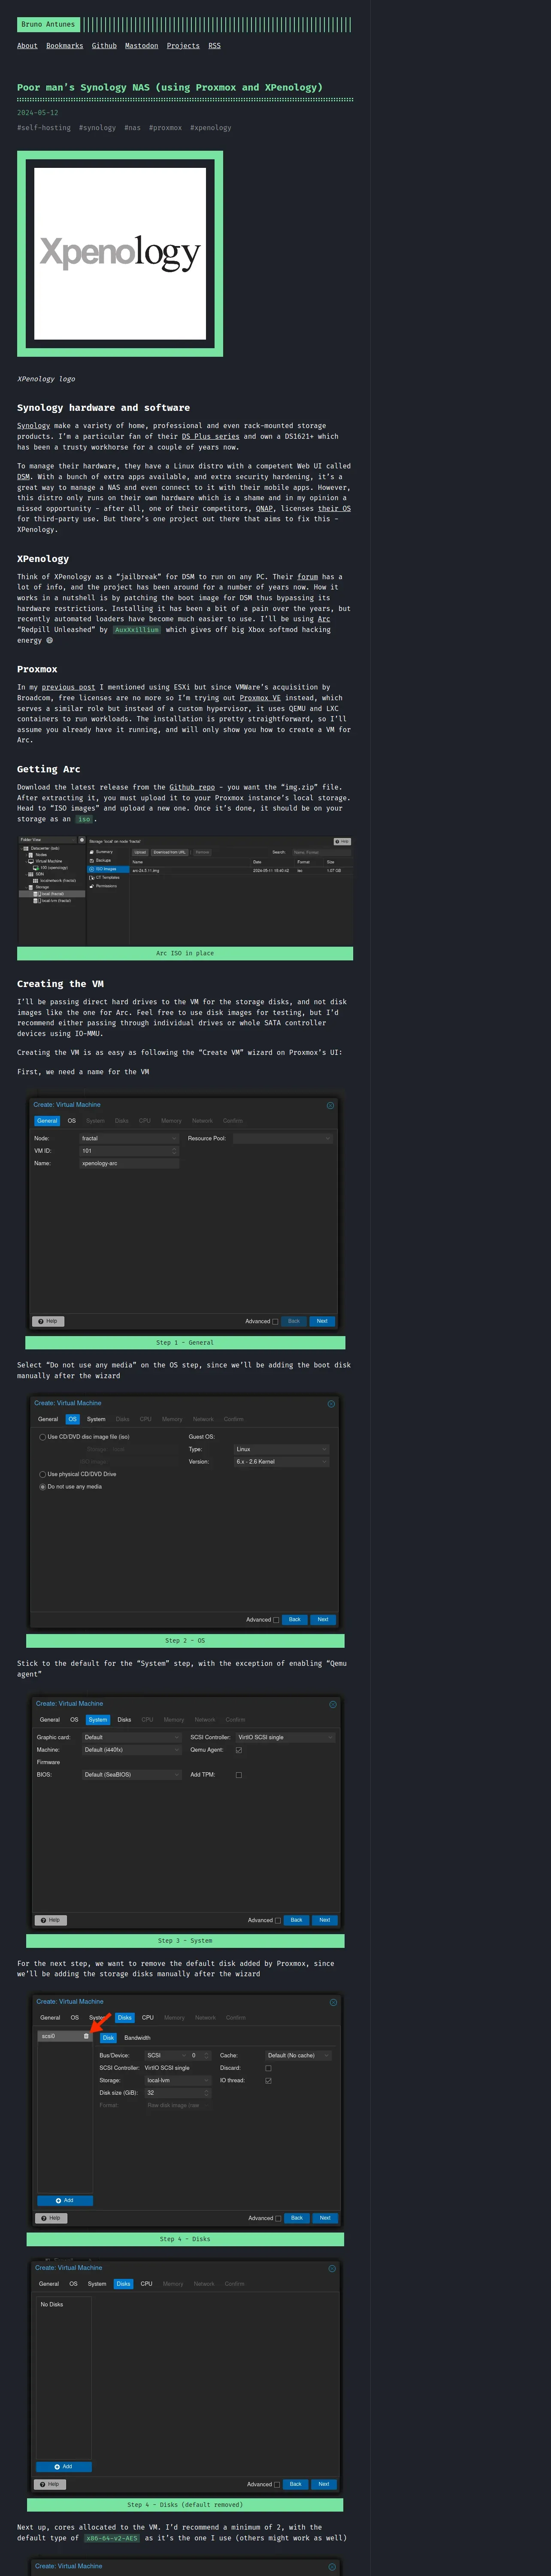Viewport: 551px width, 2576px height.
Task: Open the #proxmox tag
Action: click(x=165, y=127)
